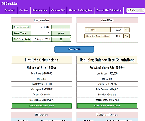Viewport: 145px width, 121px height.
Task: Click the Loan Parameters header
Action: 42,20
